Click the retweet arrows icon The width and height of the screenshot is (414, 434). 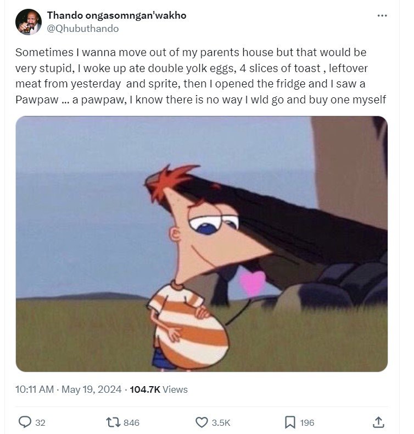pyautogui.click(x=113, y=422)
